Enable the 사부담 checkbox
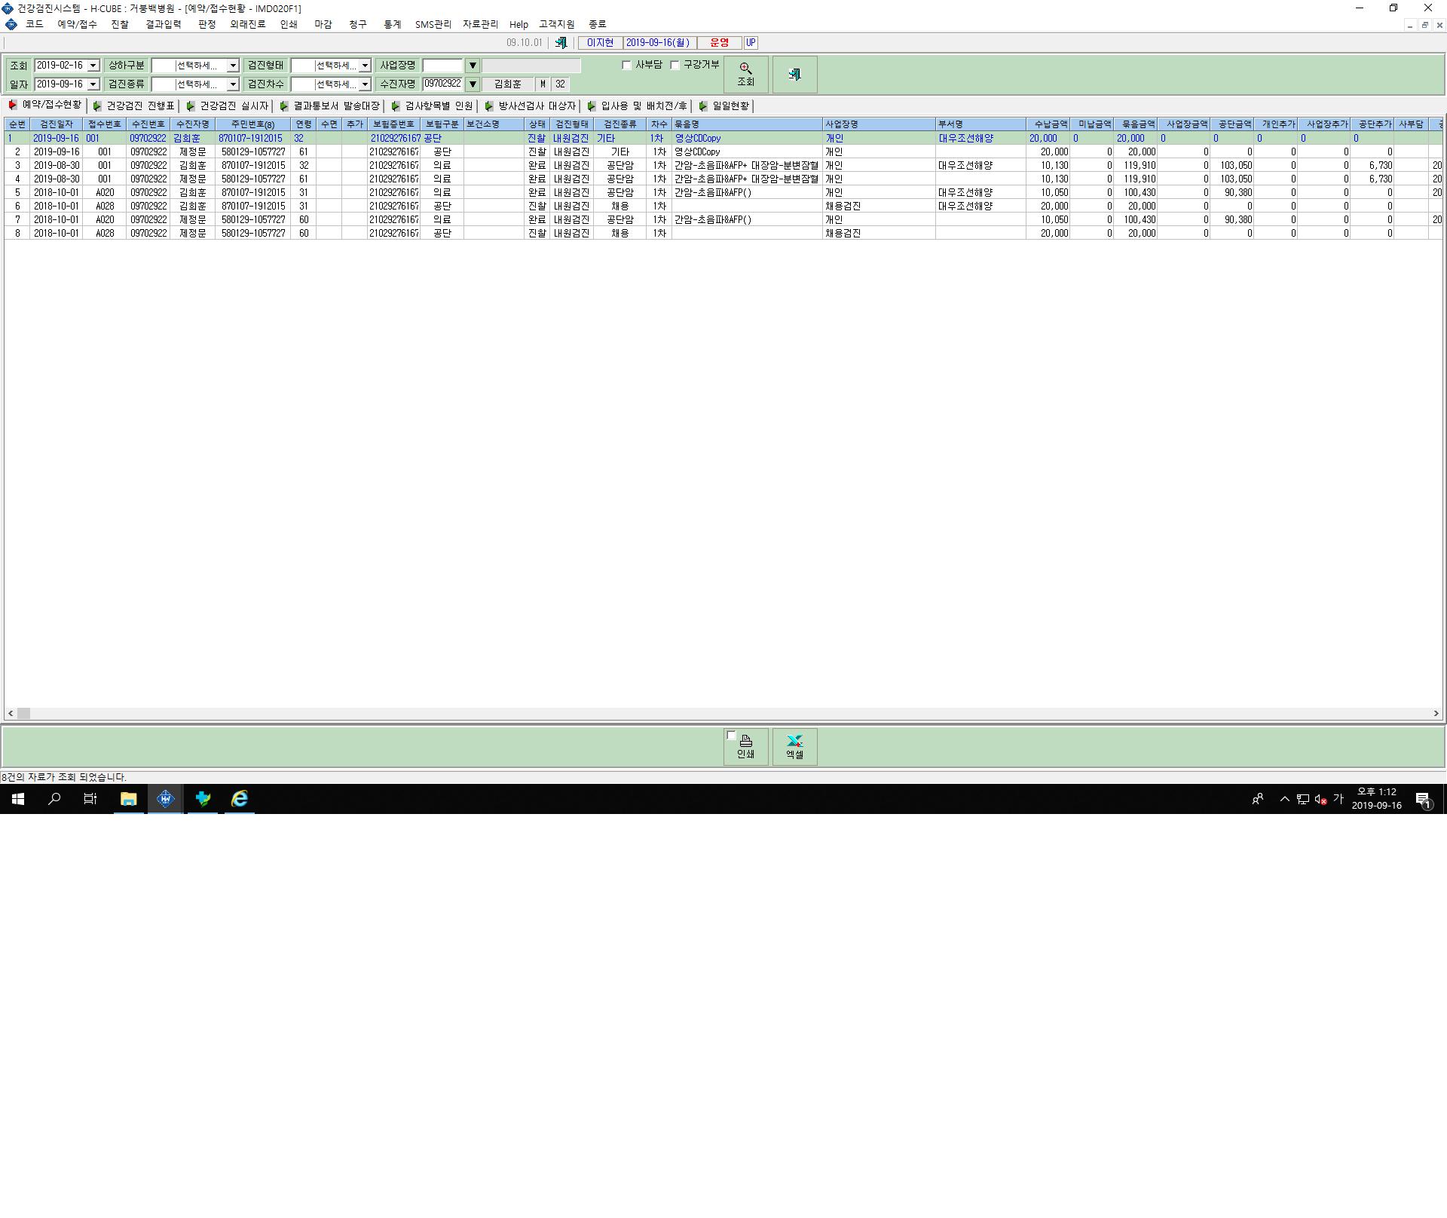 [626, 66]
